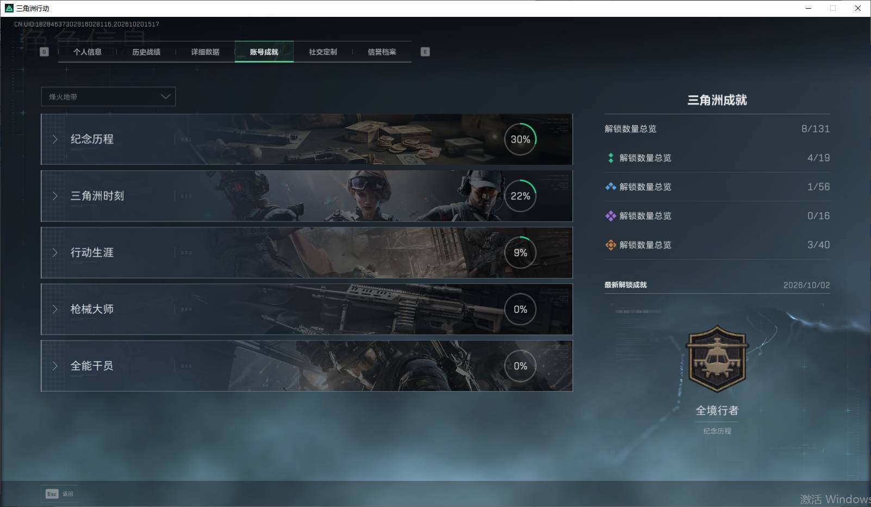The width and height of the screenshot is (871, 507).
Task: Close the 三角洲行动 window
Action: [x=858, y=8]
